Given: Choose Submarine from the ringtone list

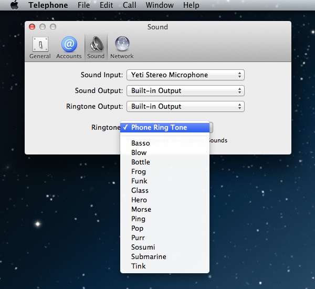Looking at the screenshot, I should [165, 256].
